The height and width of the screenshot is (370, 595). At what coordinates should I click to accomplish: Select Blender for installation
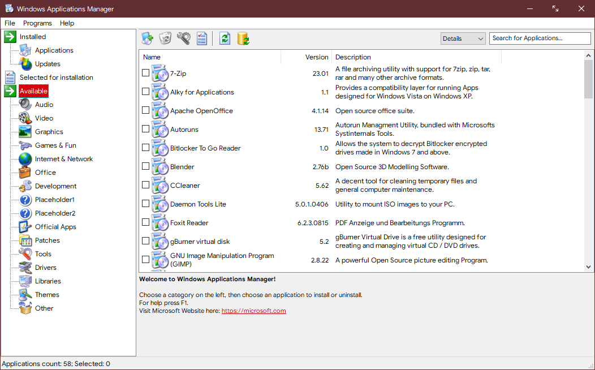[x=145, y=166]
